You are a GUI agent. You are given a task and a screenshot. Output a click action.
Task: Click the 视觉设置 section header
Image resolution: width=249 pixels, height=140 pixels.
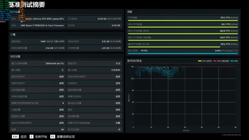click(16, 57)
